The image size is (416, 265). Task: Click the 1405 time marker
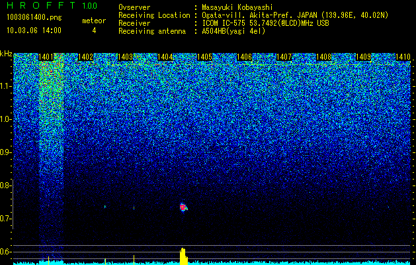pyautogui.click(x=205, y=57)
